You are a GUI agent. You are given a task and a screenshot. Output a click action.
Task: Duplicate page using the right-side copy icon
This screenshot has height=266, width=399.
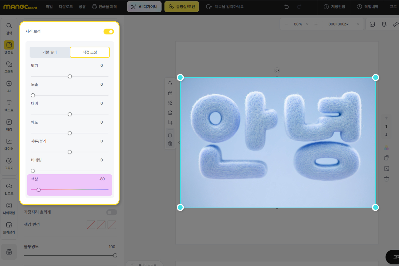(386, 158)
